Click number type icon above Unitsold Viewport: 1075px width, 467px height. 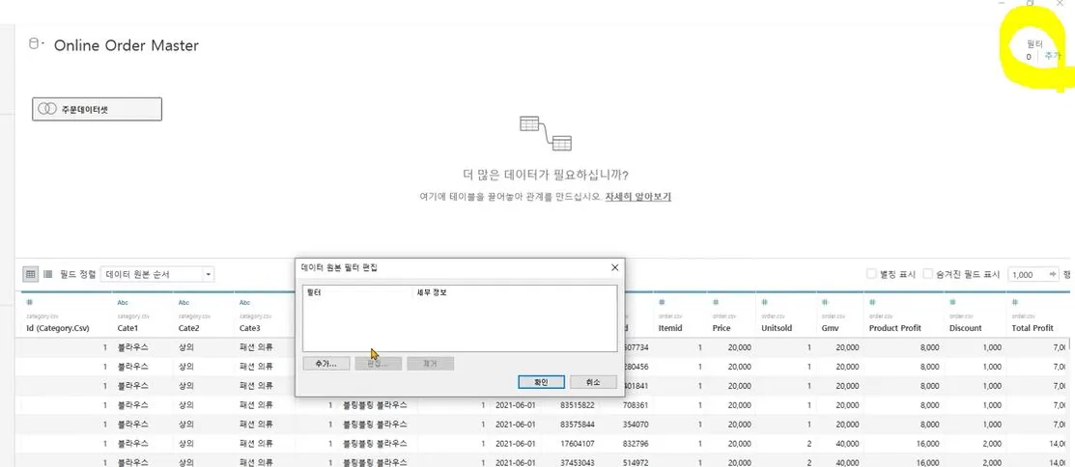pyautogui.click(x=765, y=302)
